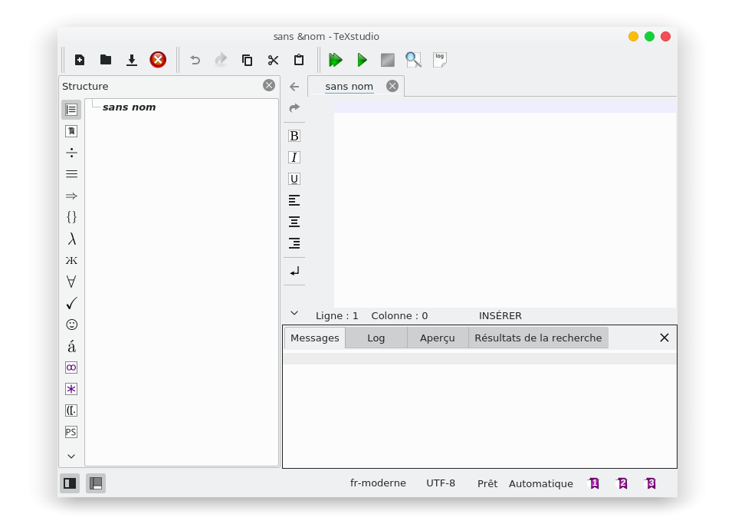
Task: Expand the editor toolbar overflow chevron
Action: 294,313
